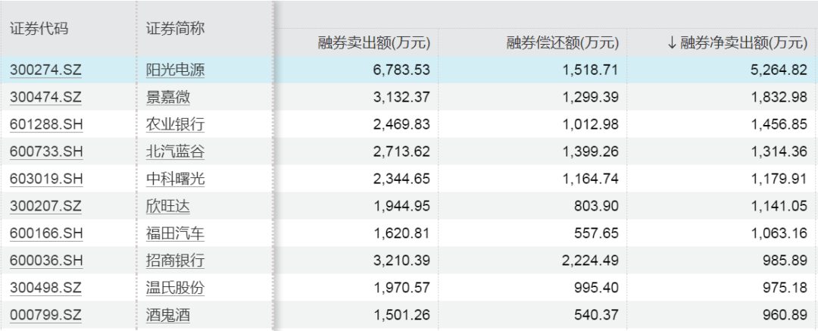Open stock code link 300207.SZ
Viewport: 818px width, 331px height.
pos(46,206)
